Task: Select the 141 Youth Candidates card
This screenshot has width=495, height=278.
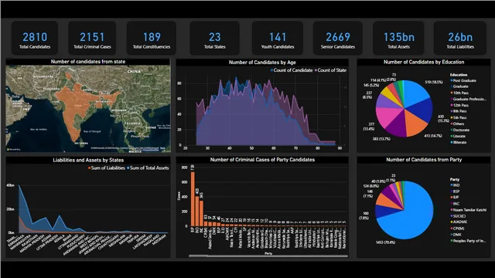Action: coord(278,38)
